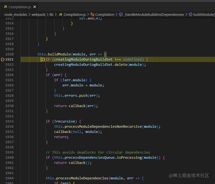This screenshot has width=215, height=184.
Task: Click comment 'This avoids deadlocks for circular dependencies'
Action: point(101,152)
